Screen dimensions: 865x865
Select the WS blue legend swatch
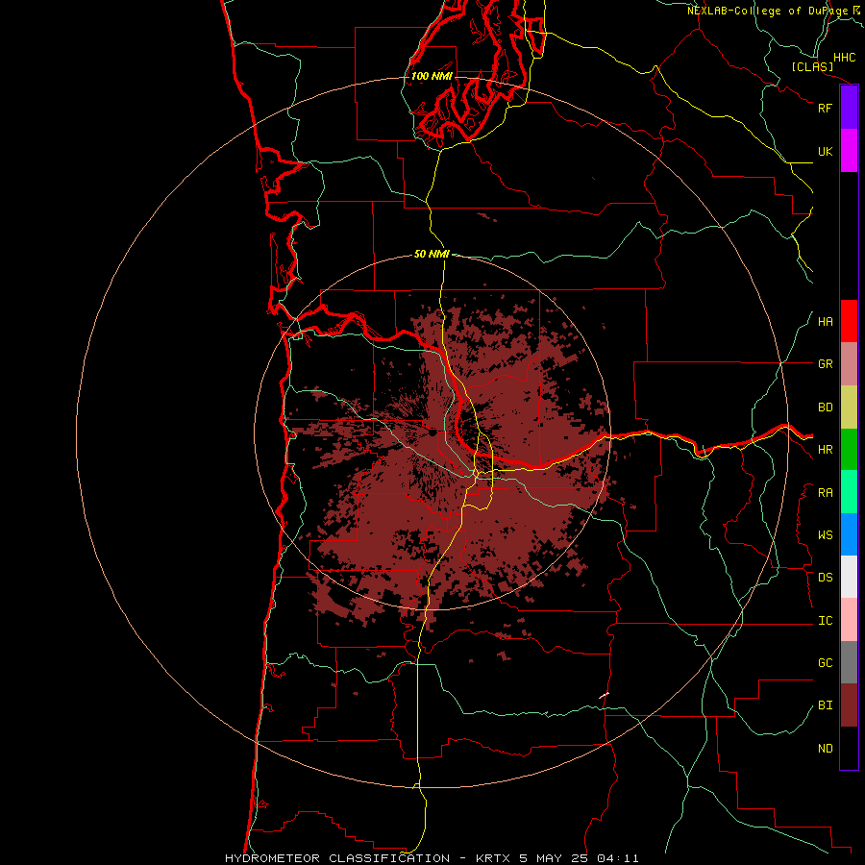(x=849, y=534)
